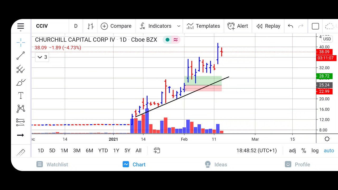Open the USD currency selector

[327, 39]
